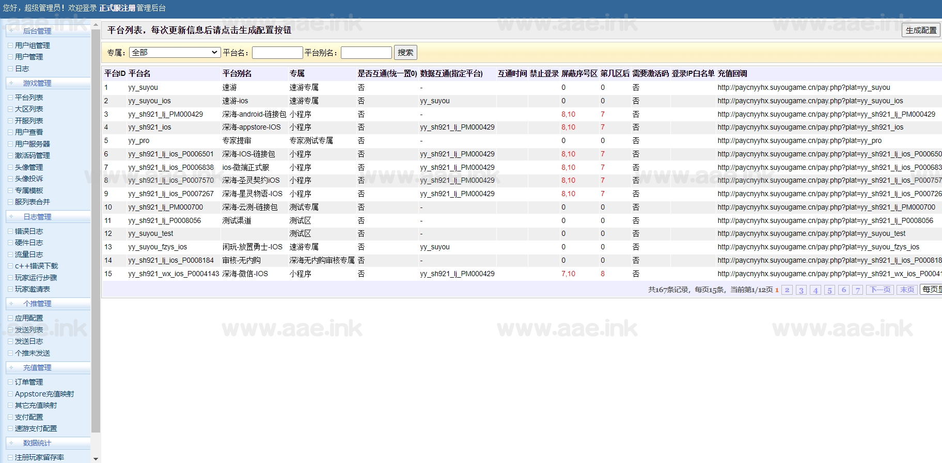
Task: Open 速游支付配置 menu item
Action: pos(36,428)
